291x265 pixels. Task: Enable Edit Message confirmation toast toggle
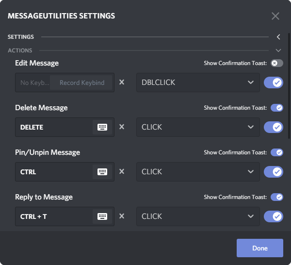[277, 63]
